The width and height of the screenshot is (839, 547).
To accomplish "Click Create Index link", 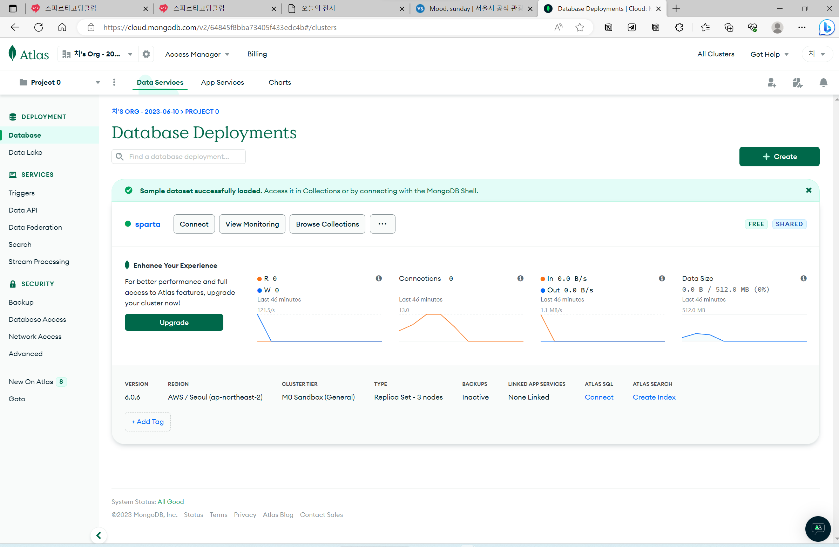I will pyautogui.click(x=654, y=397).
